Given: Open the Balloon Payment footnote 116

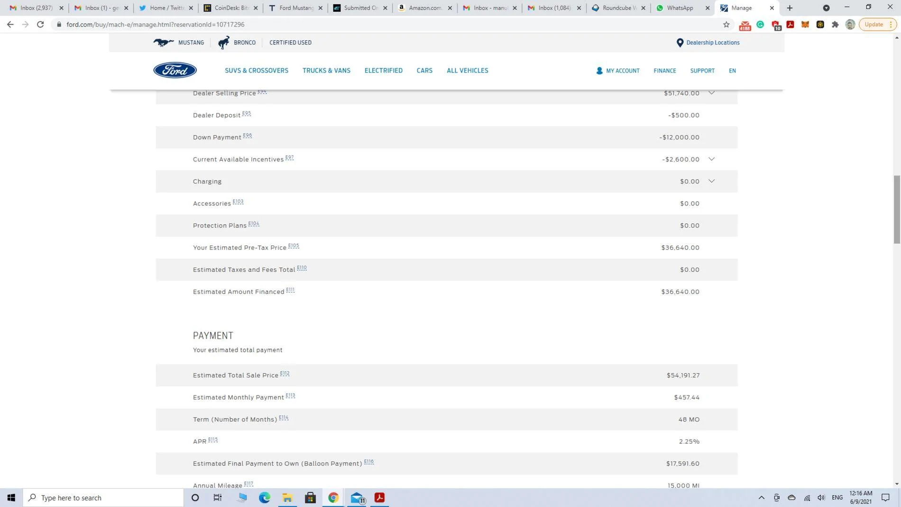Looking at the screenshot, I should pyautogui.click(x=369, y=461).
